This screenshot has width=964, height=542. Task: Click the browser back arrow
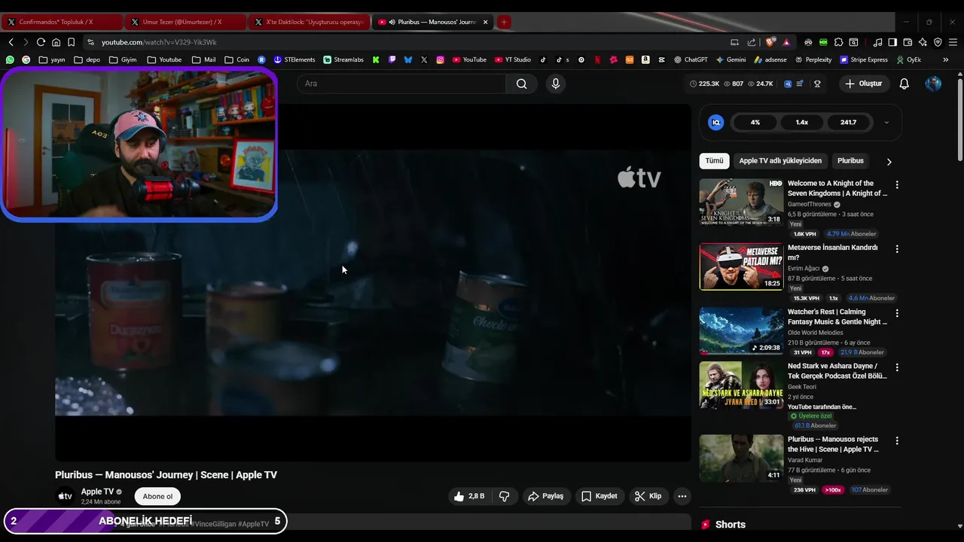point(11,42)
